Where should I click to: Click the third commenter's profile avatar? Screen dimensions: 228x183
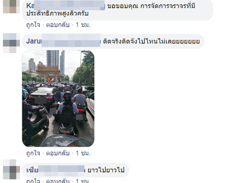point(11,169)
